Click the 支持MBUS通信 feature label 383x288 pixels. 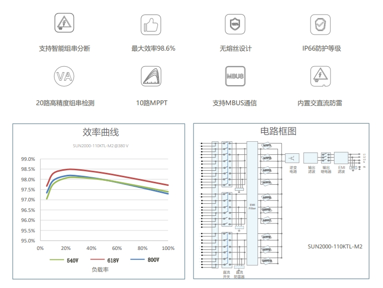[x=234, y=103]
